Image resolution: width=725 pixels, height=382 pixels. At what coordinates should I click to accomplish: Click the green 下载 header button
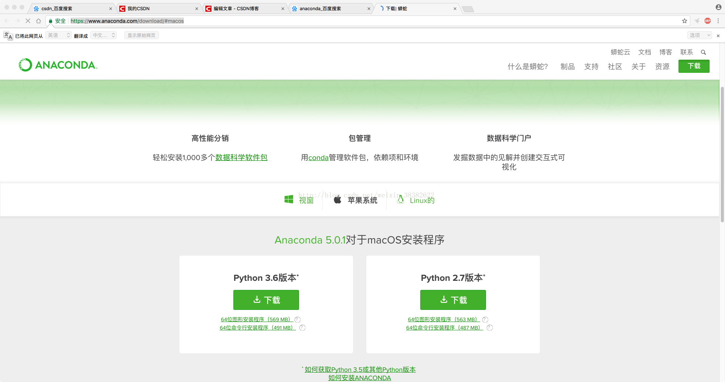tap(694, 66)
